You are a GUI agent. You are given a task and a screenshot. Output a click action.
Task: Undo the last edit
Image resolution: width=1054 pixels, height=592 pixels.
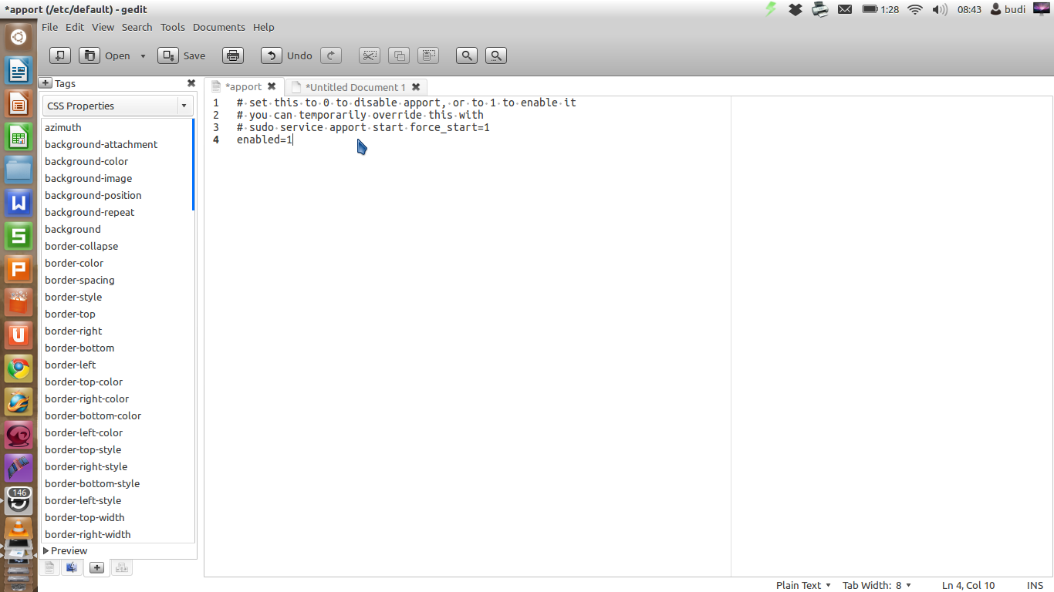(x=287, y=55)
